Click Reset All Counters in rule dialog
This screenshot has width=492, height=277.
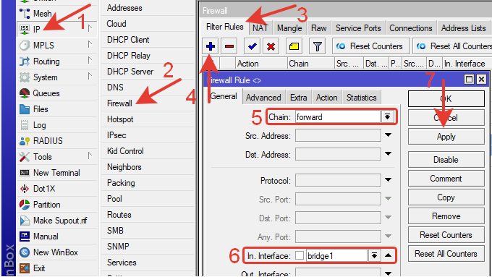pos(446,254)
